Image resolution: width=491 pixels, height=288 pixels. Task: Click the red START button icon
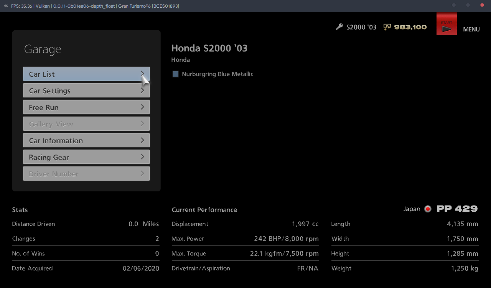click(447, 24)
